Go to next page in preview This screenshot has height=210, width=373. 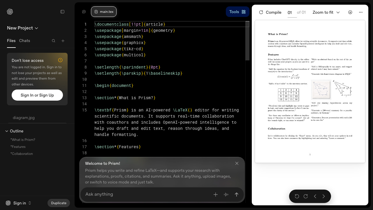(323, 196)
